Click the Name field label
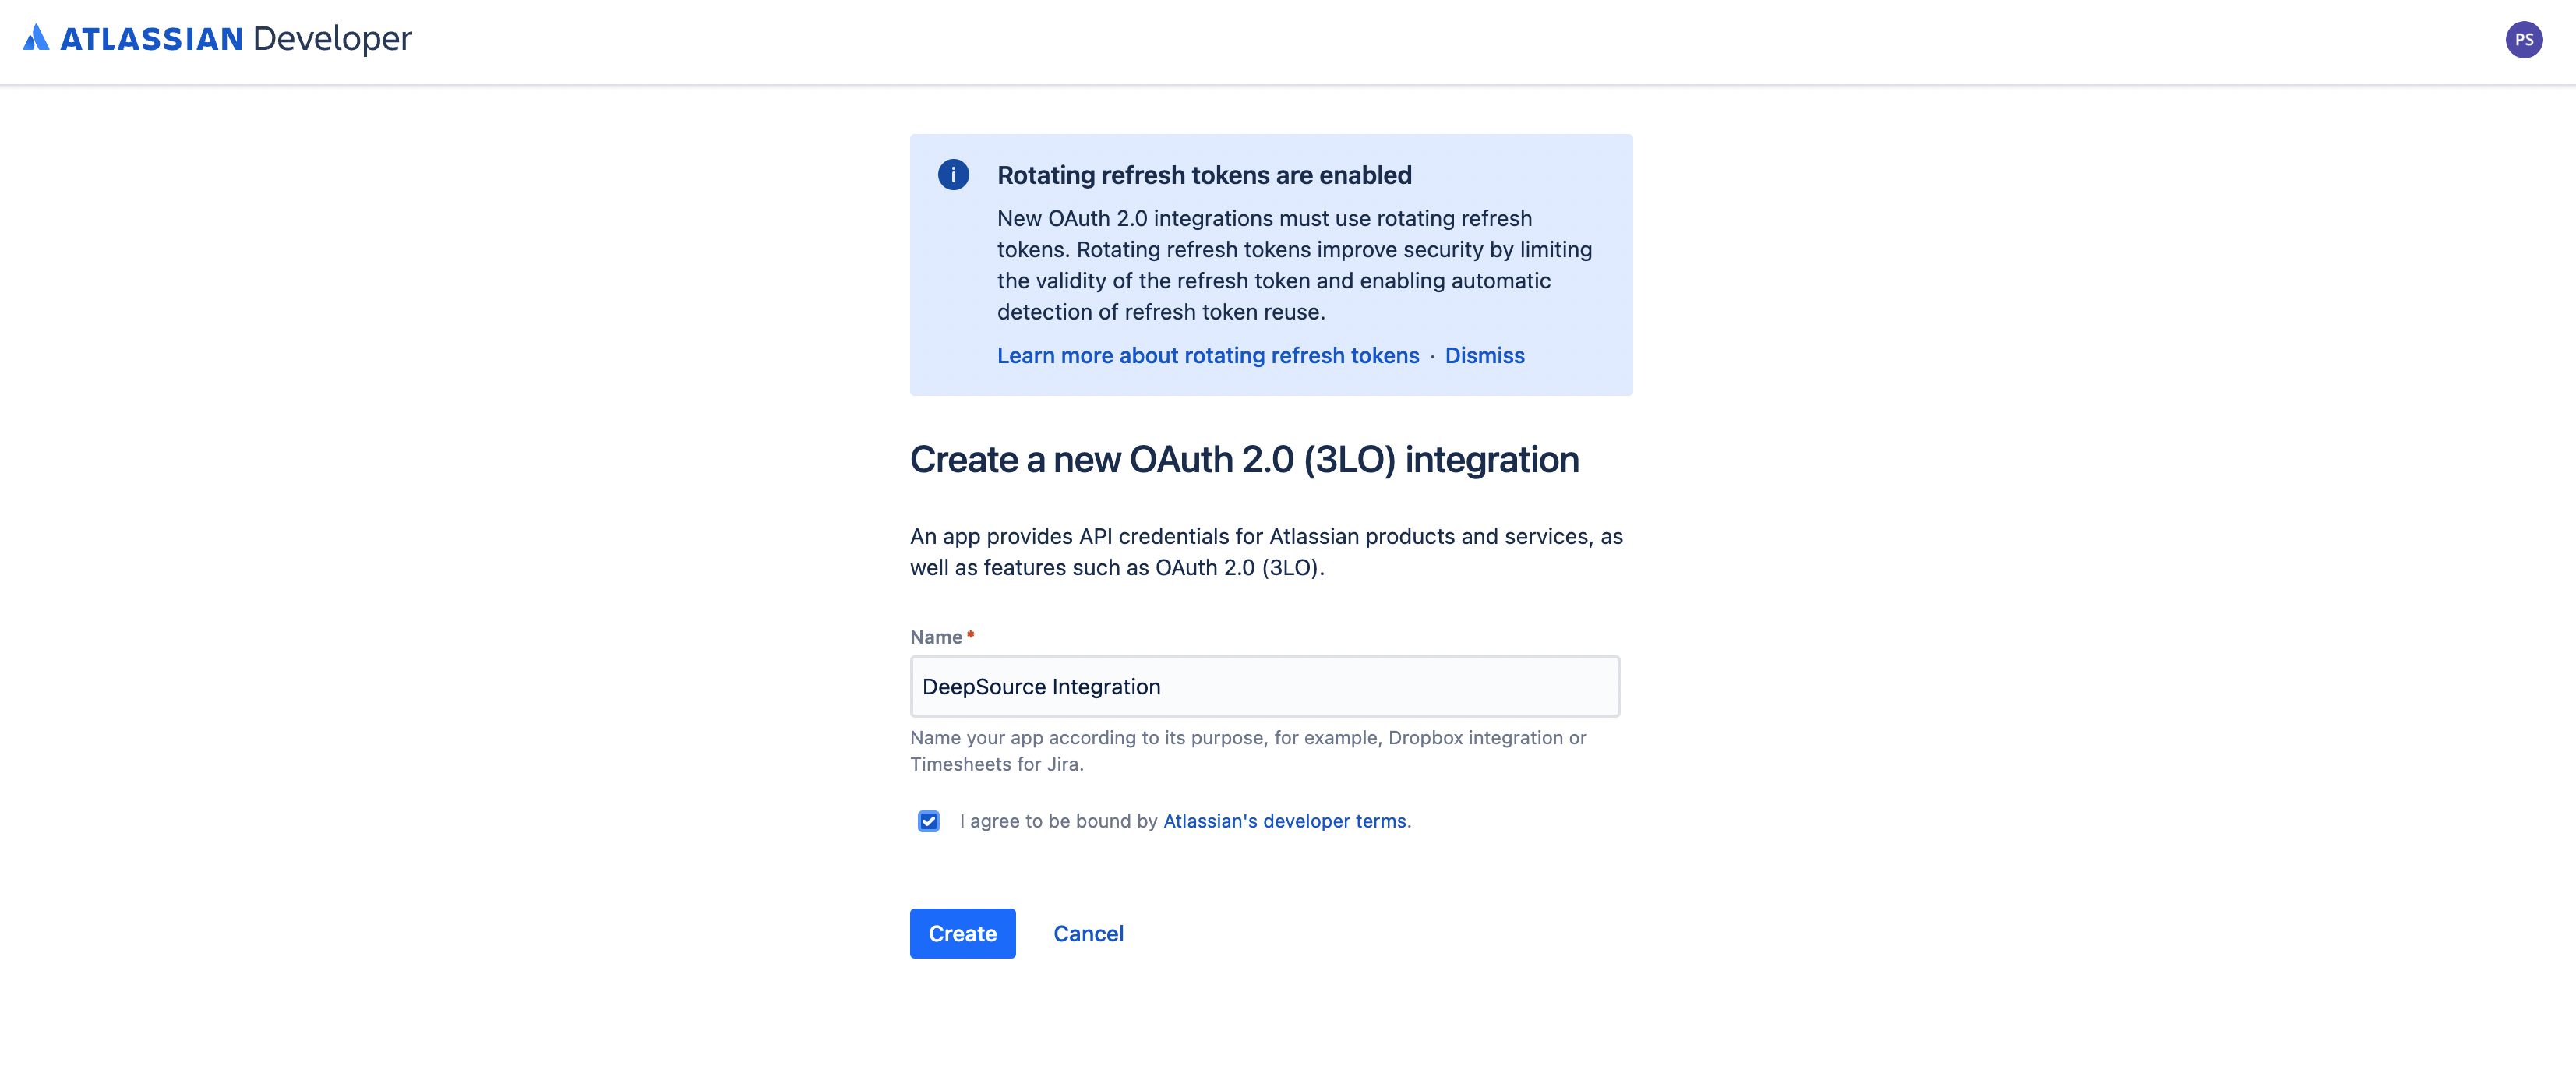This screenshot has height=1091, width=2576. [936, 636]
